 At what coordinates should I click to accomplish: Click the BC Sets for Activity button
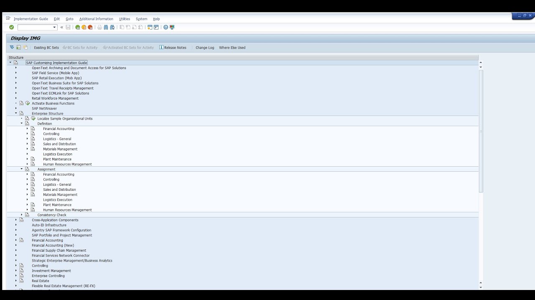[x=80, y=47]
